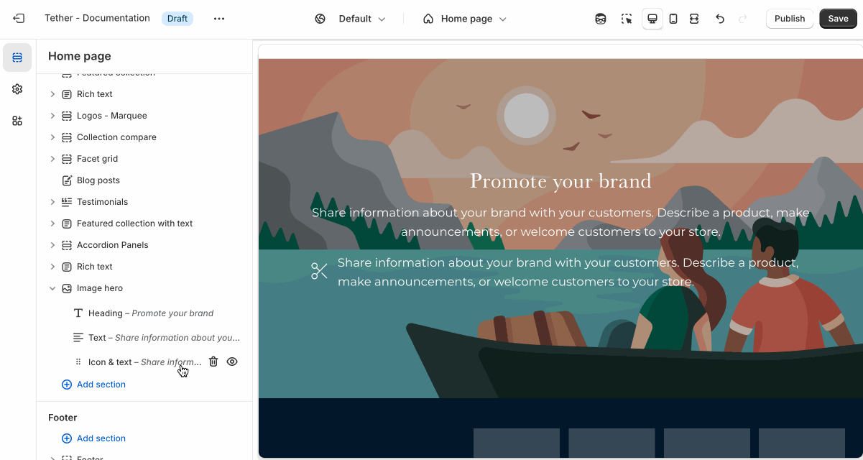Delete the Icon & text block
Image resolution: width=863 pixels, height=460 pixels.
213,362
